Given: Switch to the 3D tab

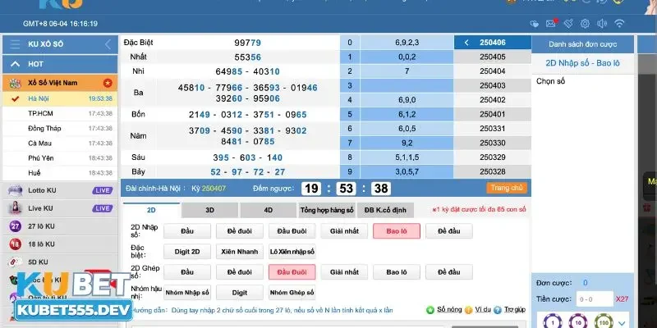Looking at the screenshot, I should coord(210,210).
